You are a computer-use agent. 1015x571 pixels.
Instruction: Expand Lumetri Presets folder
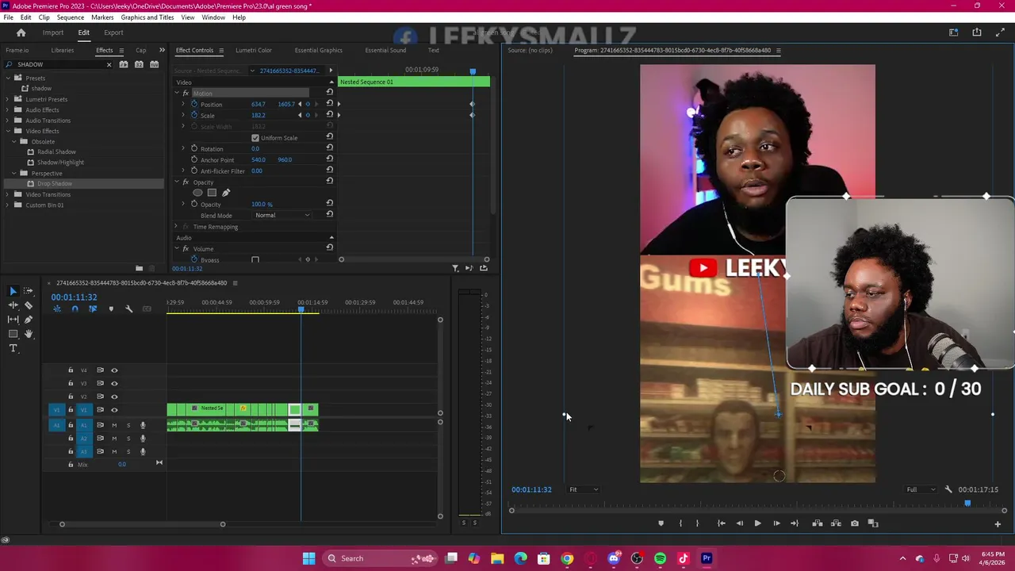click(8, 99)
